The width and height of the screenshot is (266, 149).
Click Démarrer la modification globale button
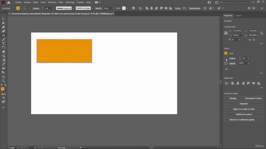click(x=242, y=120)
